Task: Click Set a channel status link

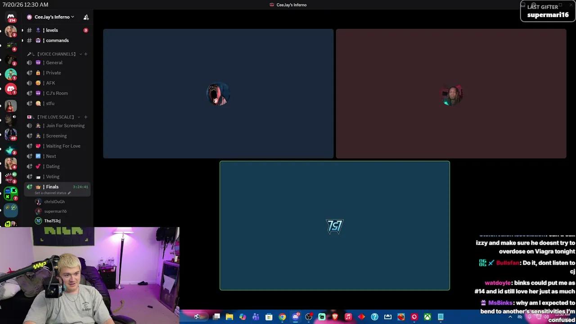Action: 53,193
